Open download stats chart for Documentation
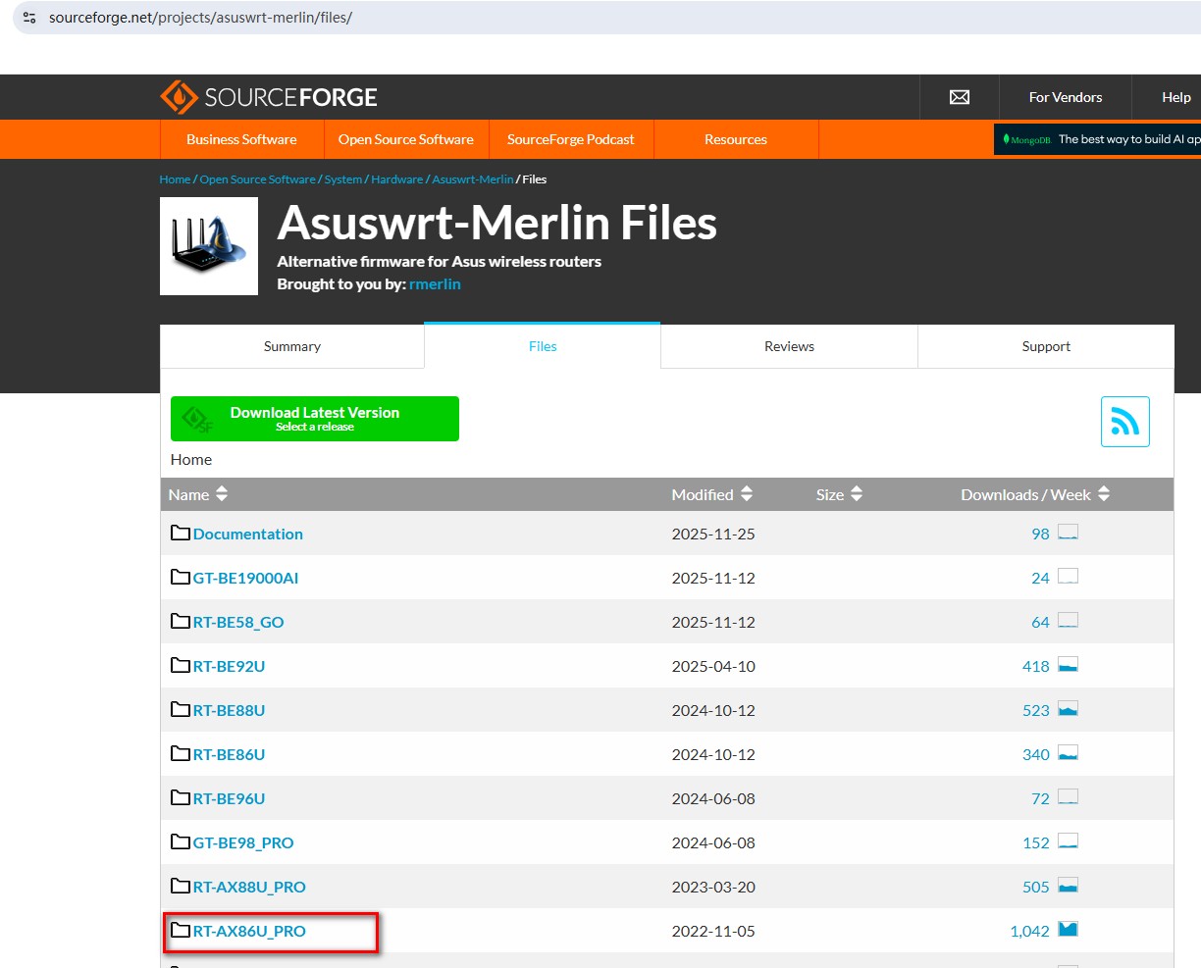Viewport: 1201px width, 968px height. coord(1068,533)
